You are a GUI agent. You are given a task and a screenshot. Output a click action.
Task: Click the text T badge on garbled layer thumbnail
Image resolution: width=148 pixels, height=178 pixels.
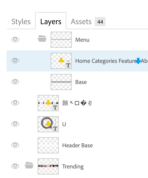click(x=55, y=108)
